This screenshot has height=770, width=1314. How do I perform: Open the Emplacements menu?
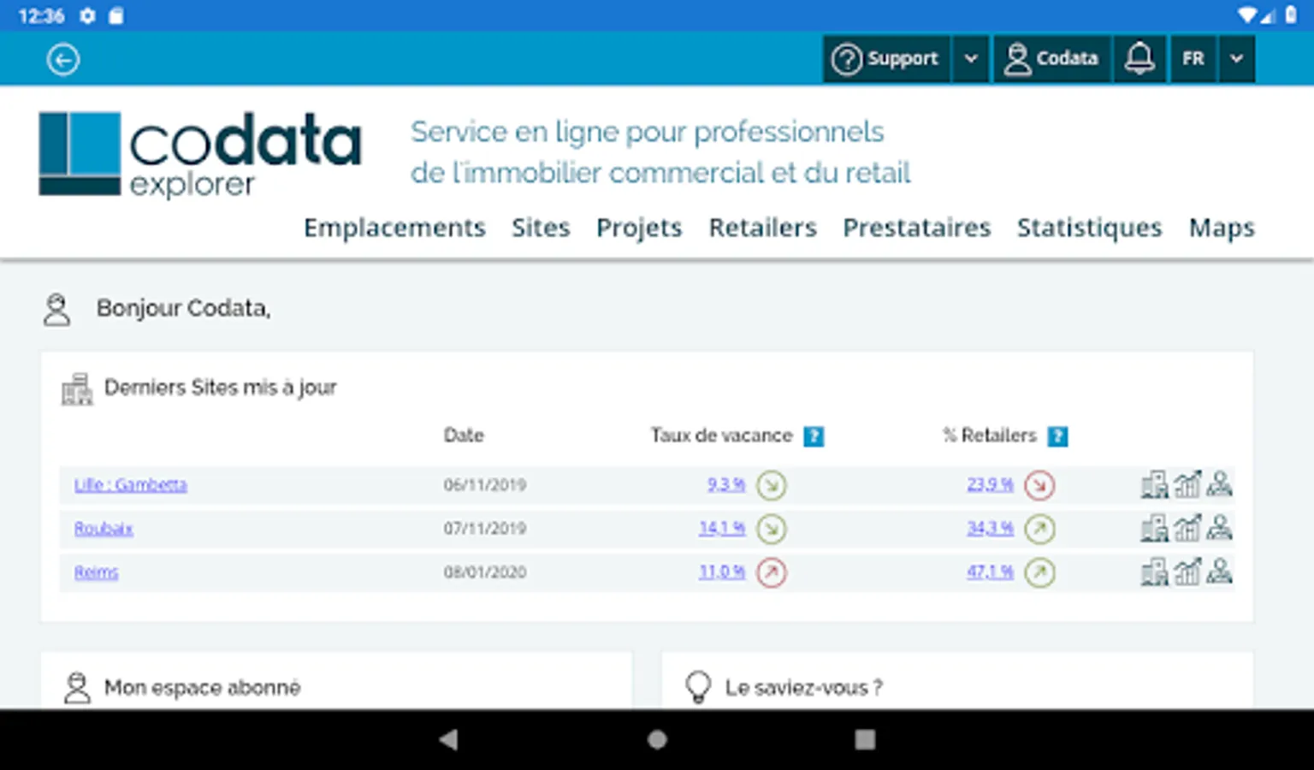coord(394,228)
